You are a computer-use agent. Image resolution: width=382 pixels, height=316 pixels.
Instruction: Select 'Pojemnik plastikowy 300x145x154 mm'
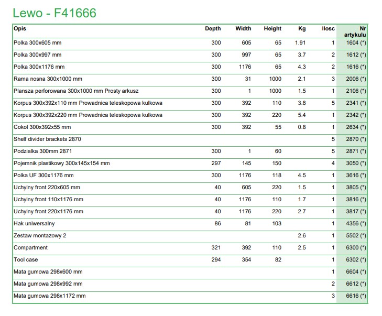(x=62, y=163)
